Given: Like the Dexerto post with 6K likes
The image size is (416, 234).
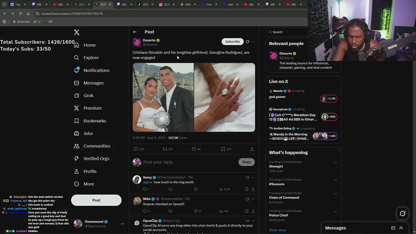Looking at the screenshot, I should [x=194, y=149].
